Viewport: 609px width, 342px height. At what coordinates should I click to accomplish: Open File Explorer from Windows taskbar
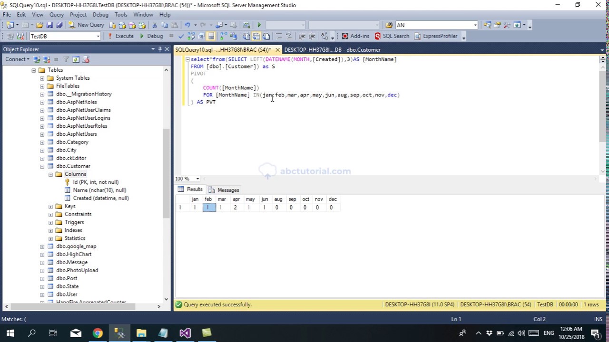click(x=141, y=333)
